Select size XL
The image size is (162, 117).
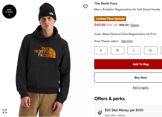tap(151, 50)
